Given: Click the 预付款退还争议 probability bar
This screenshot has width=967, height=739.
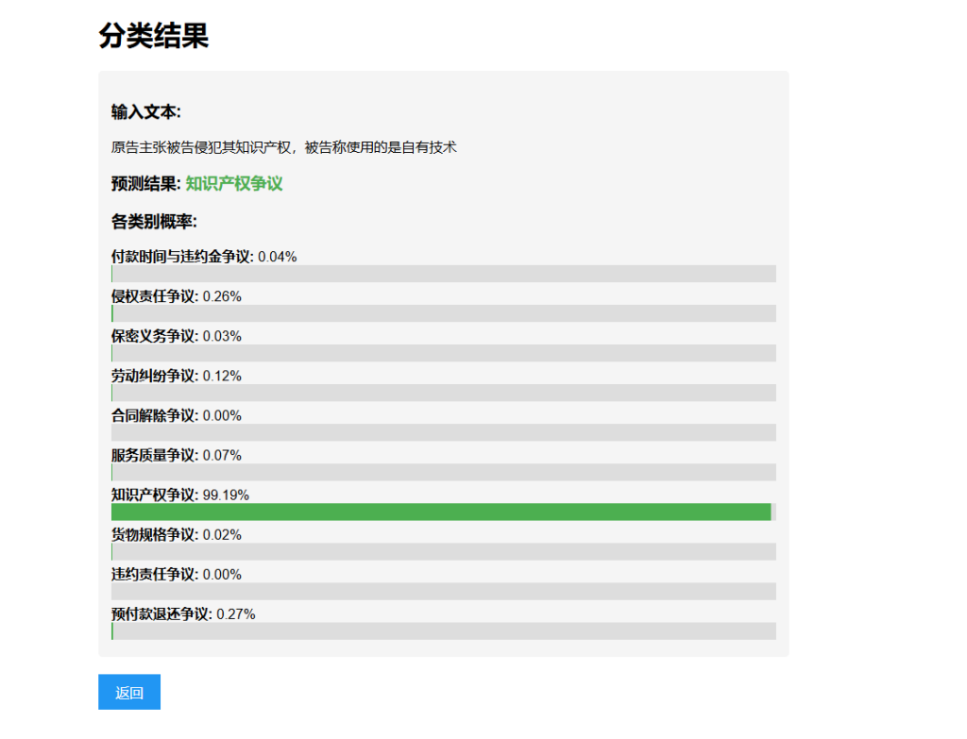Looking at the screenshot, I should click(x=443, y=630).
